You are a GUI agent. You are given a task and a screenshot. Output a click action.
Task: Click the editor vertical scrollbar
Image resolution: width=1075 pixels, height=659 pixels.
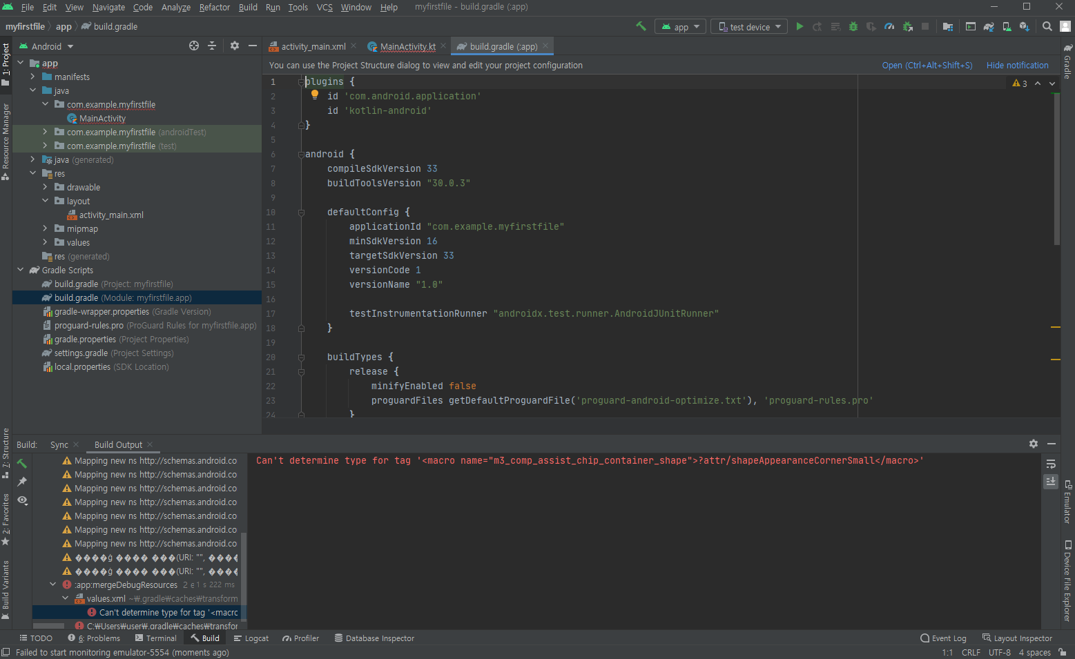point(1056,168)
